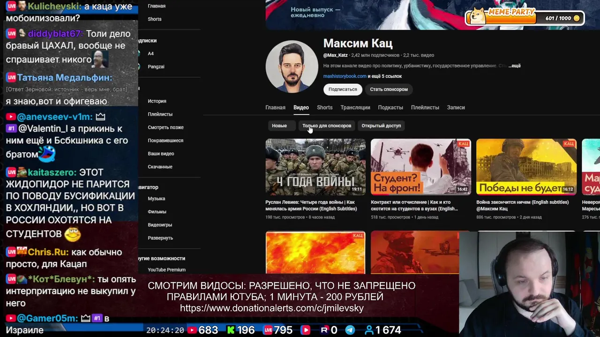This screenshot has height=337, width=600.
Task: Click the Kick icon next to 196
Action: point(231,330)
